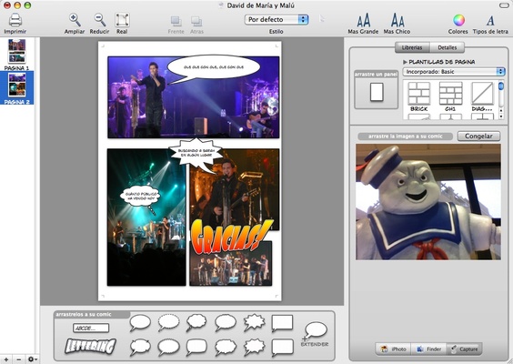Switch to the Detalles tab
This screenshot has height=364, width=513.
447,47
